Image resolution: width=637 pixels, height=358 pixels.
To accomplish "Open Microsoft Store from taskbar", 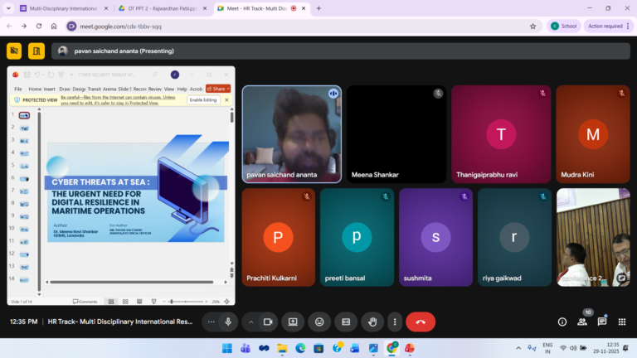I will point(318,348).
